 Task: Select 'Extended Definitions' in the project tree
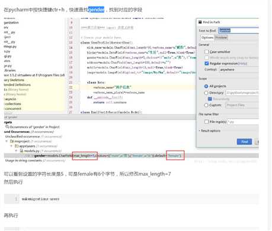point(17,84)
